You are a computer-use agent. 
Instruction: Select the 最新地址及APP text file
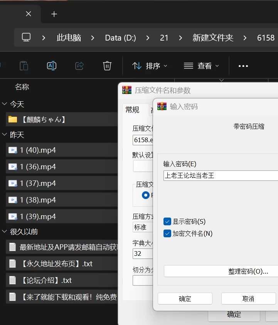62,247
